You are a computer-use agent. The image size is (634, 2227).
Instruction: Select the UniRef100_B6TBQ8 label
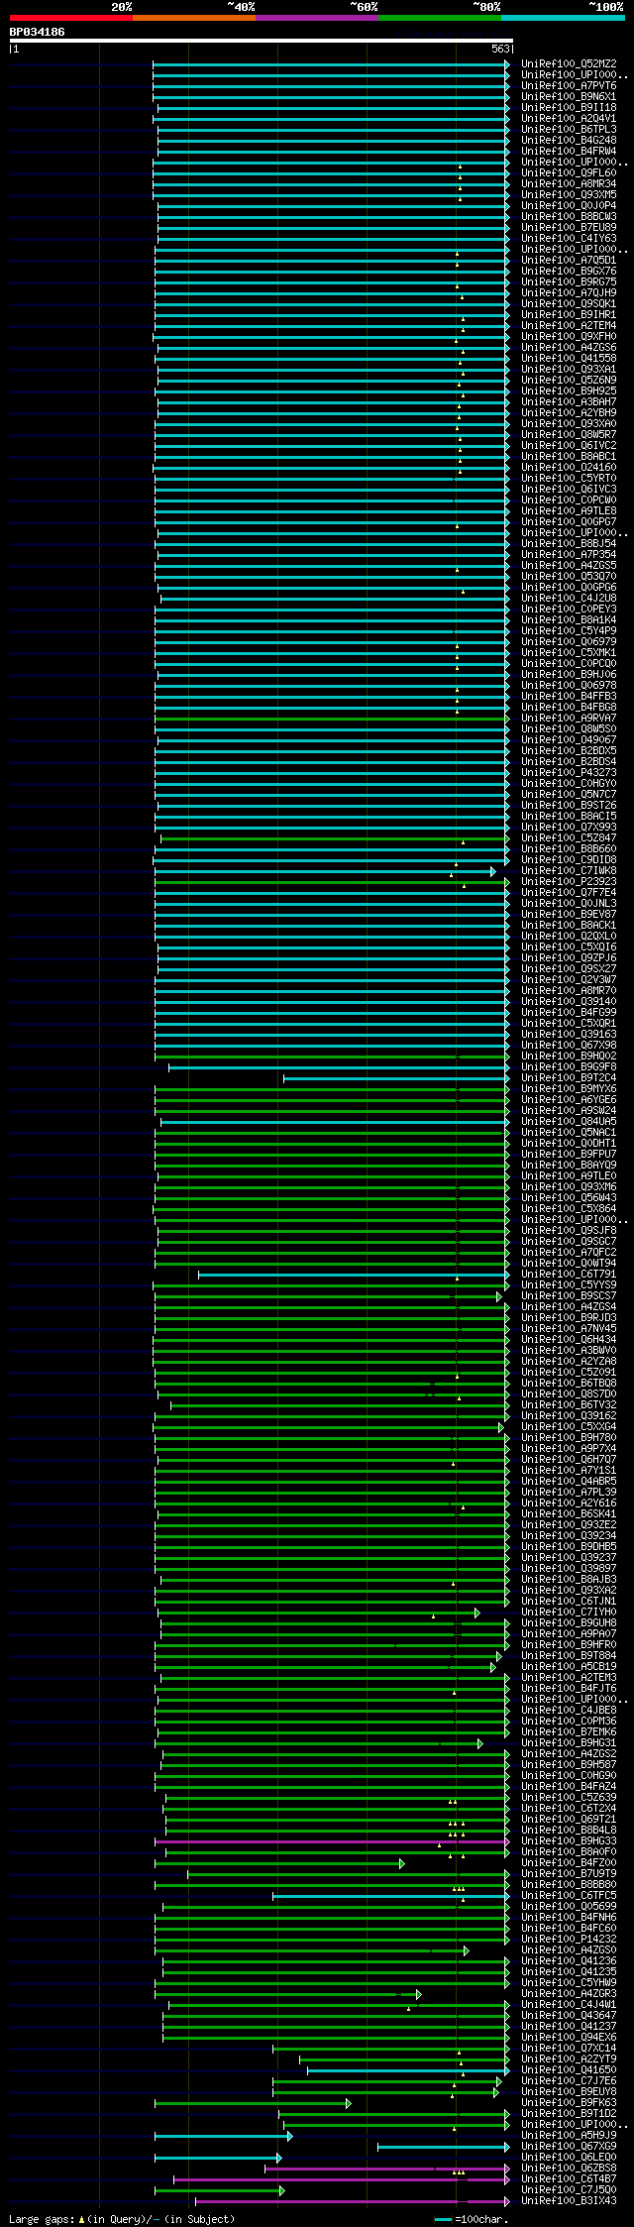click(569, 1383)
